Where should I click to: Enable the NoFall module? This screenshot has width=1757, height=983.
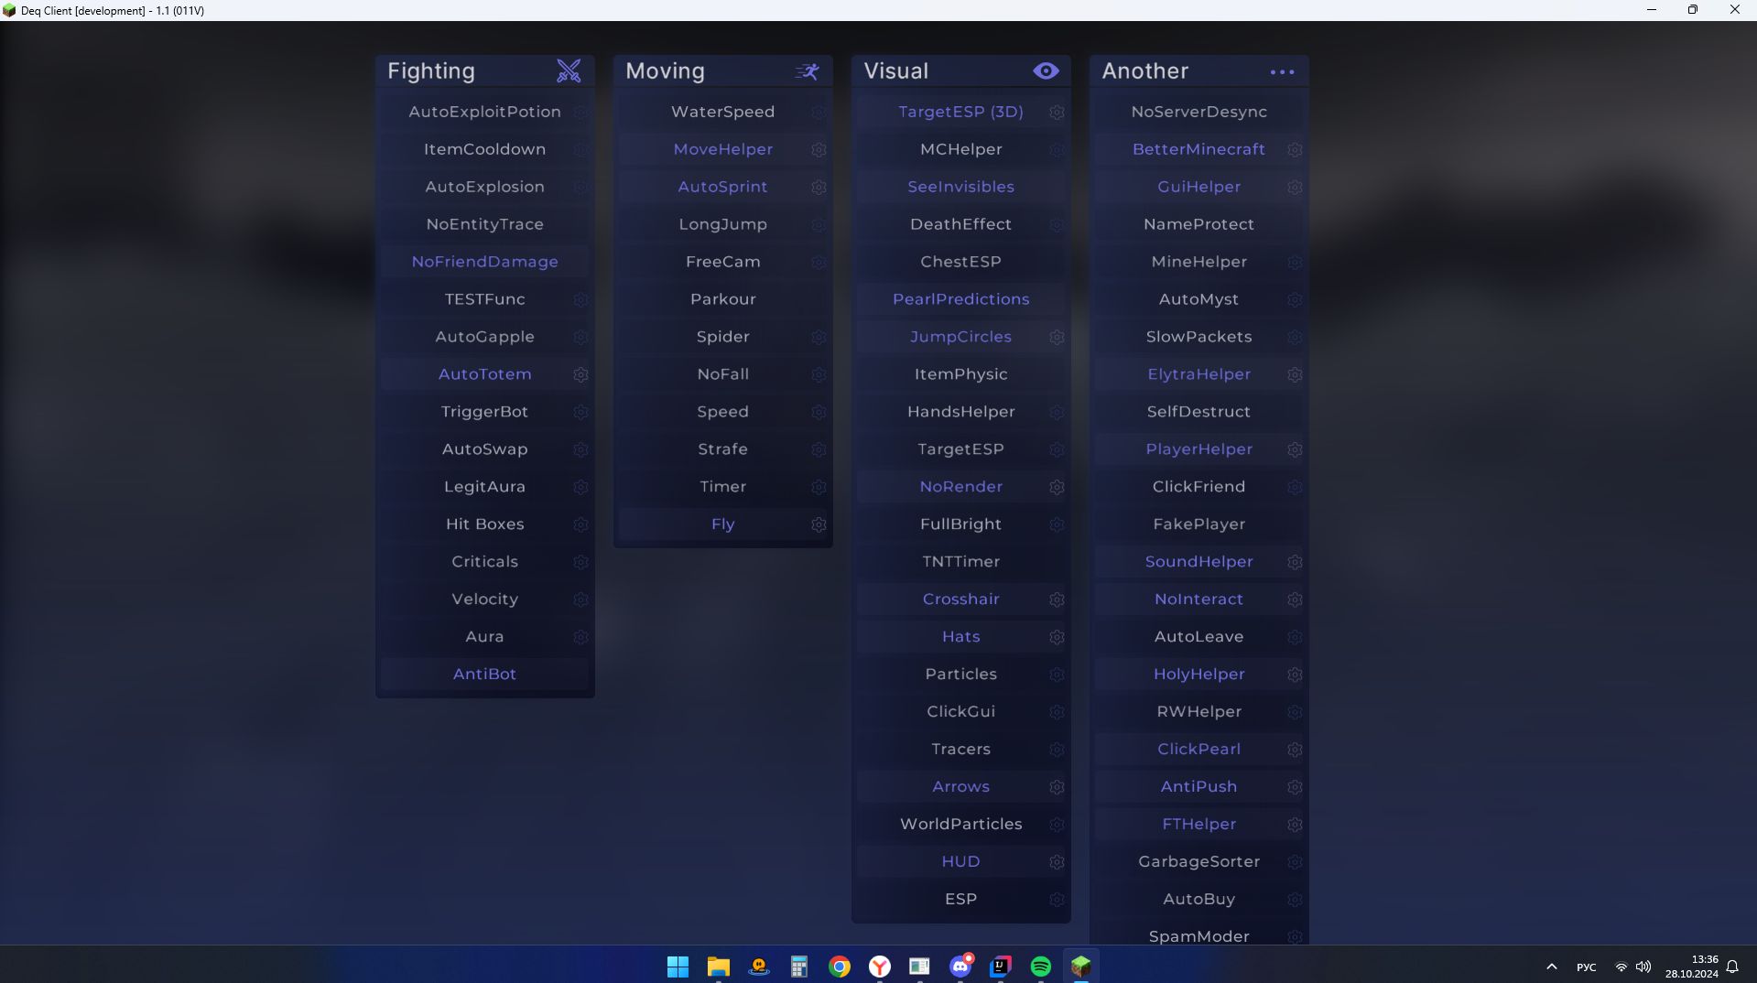click(x=722, y=374)
